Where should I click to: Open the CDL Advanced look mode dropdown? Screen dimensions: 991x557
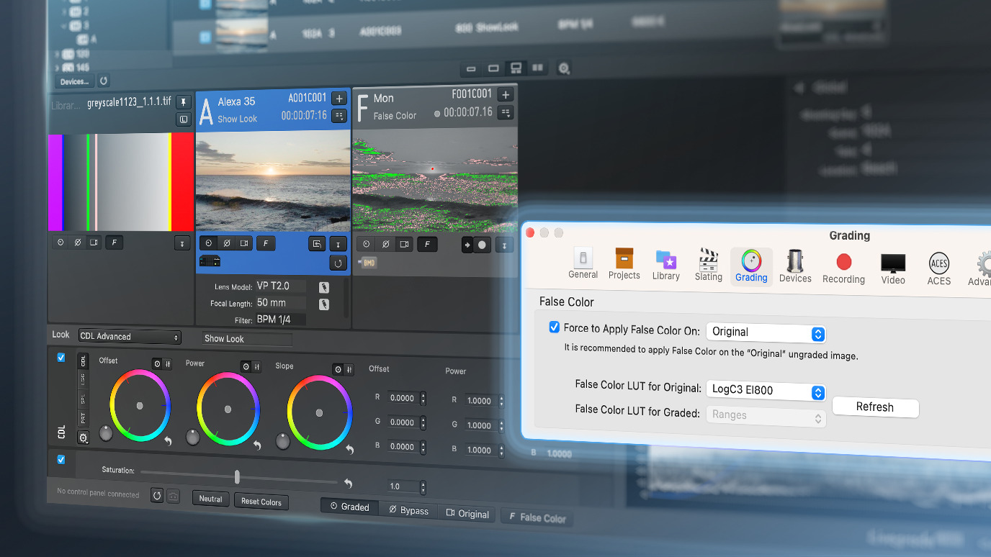pyautogui.click(x=130, y=337)
